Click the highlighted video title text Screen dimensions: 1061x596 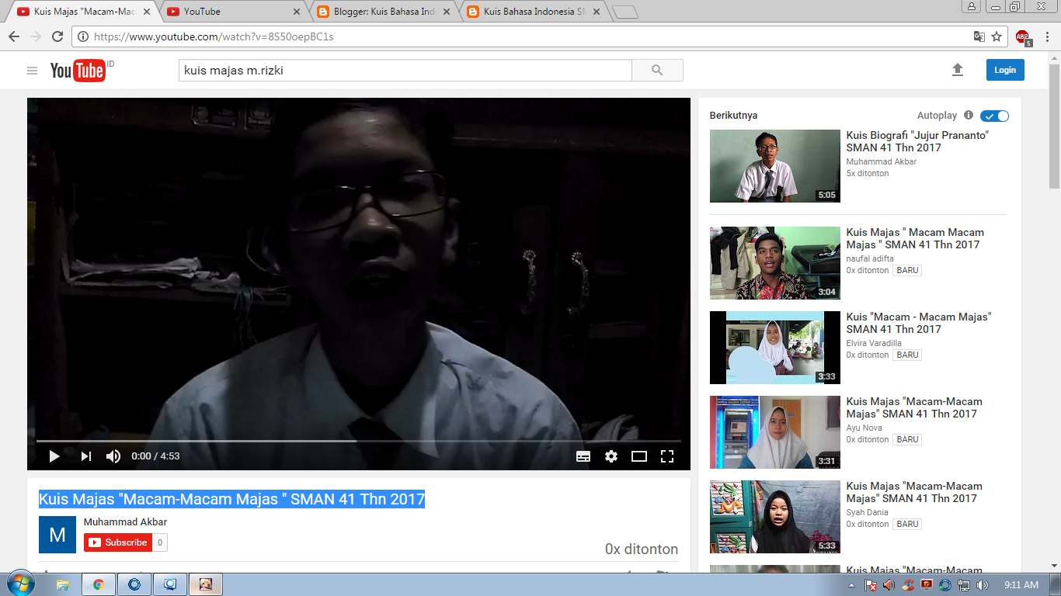pos(232,499)
